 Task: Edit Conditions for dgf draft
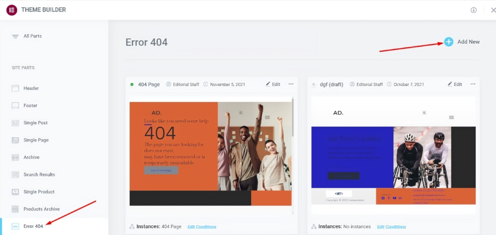point(391,227)
